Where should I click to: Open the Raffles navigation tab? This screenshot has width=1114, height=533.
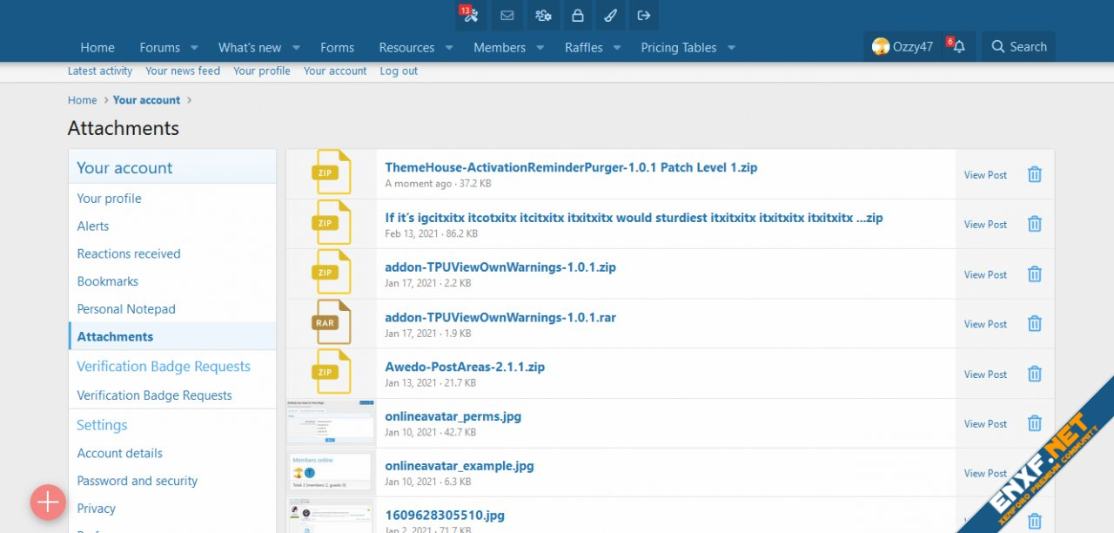584,48
